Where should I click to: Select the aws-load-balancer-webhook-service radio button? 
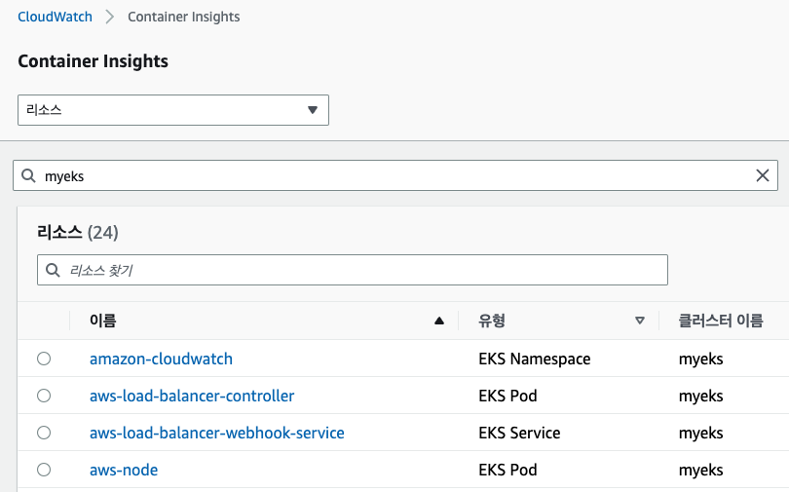pyautogui.click(x=44, y=433)
